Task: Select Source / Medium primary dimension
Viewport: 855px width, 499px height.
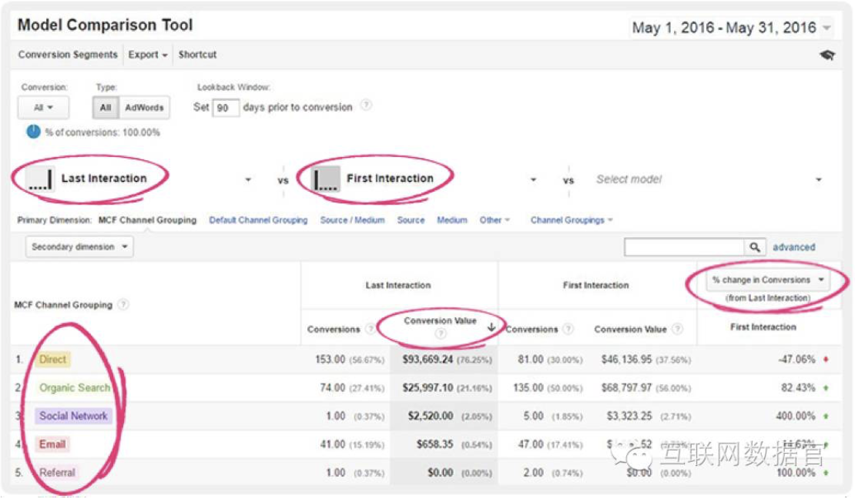Action: click(352, 220)
